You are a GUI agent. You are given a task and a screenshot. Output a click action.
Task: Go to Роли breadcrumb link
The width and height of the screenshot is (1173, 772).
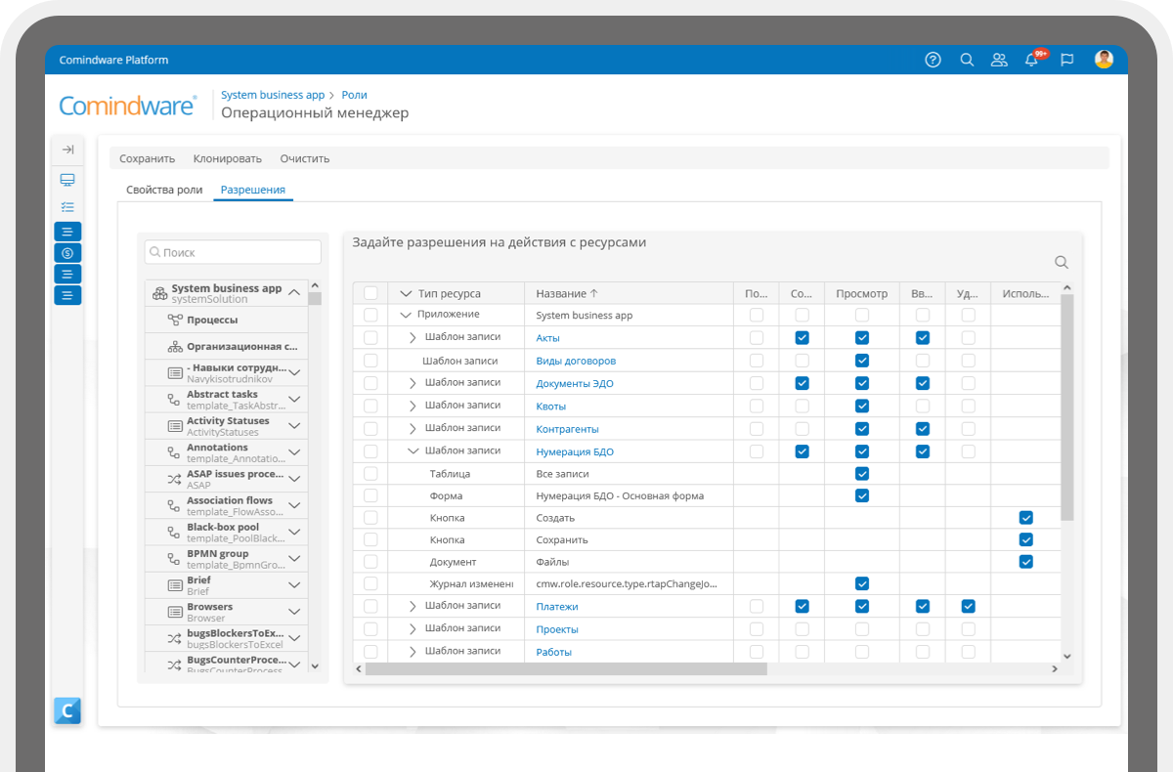click(354, 95)
